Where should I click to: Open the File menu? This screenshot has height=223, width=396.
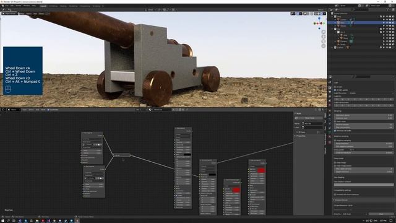(x=7, y=6)
